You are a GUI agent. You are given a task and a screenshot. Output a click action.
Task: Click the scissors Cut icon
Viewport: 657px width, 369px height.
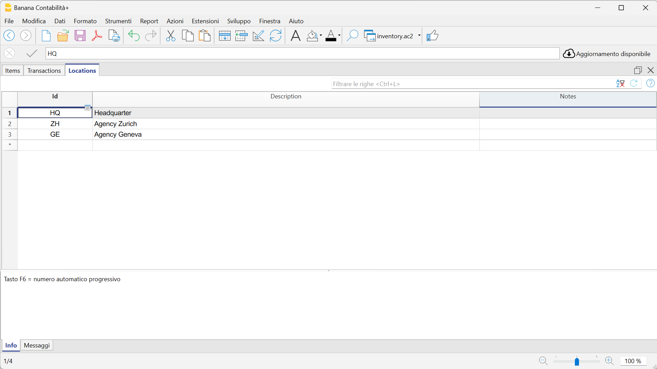pos(170,36)
